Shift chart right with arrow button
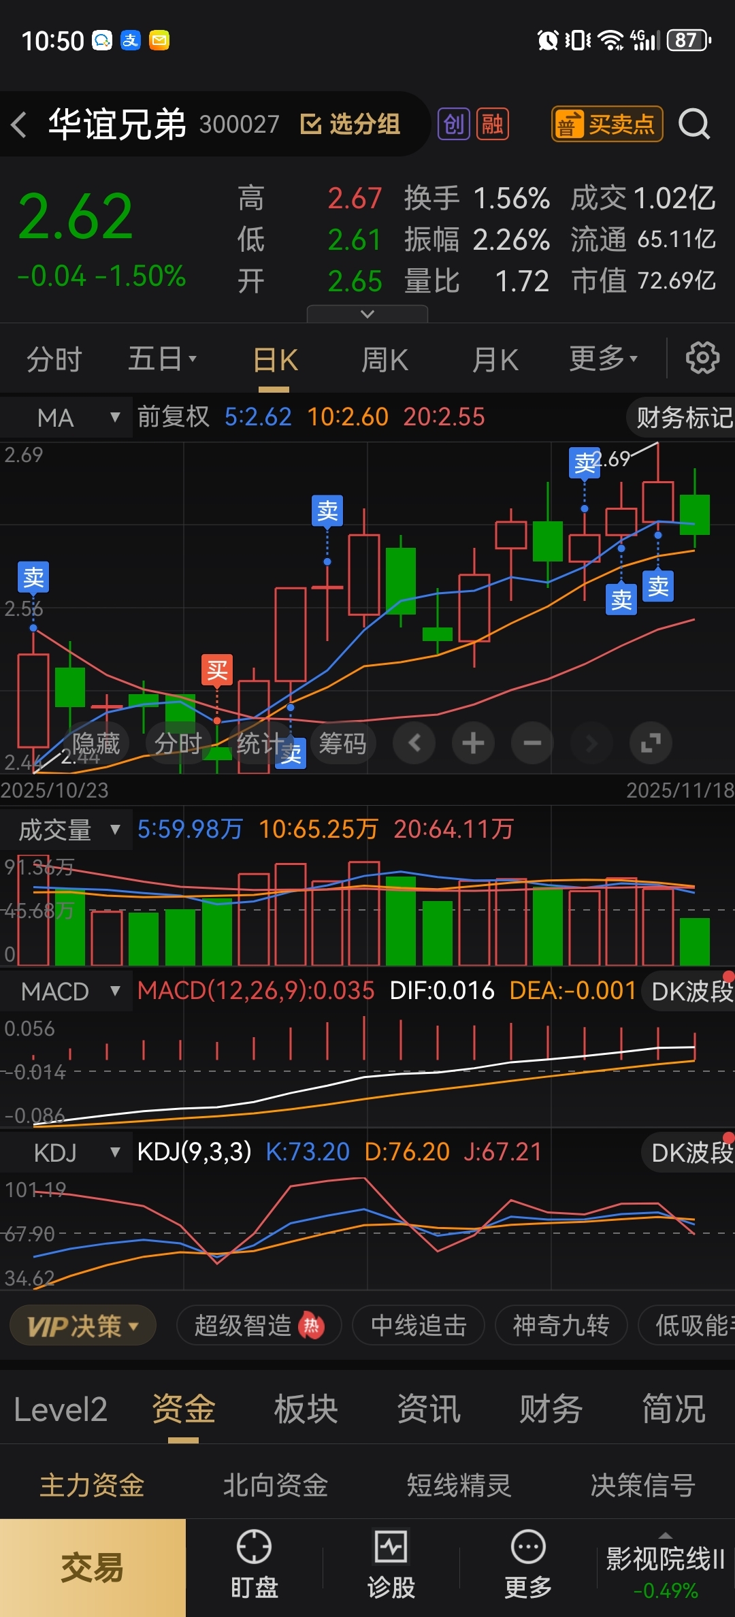 (x=591, y=742)
